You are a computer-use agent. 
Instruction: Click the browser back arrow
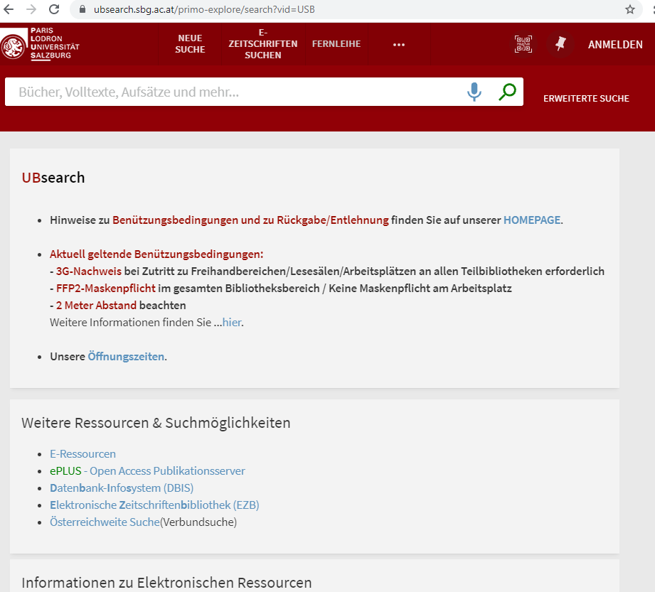click(9, 9)
